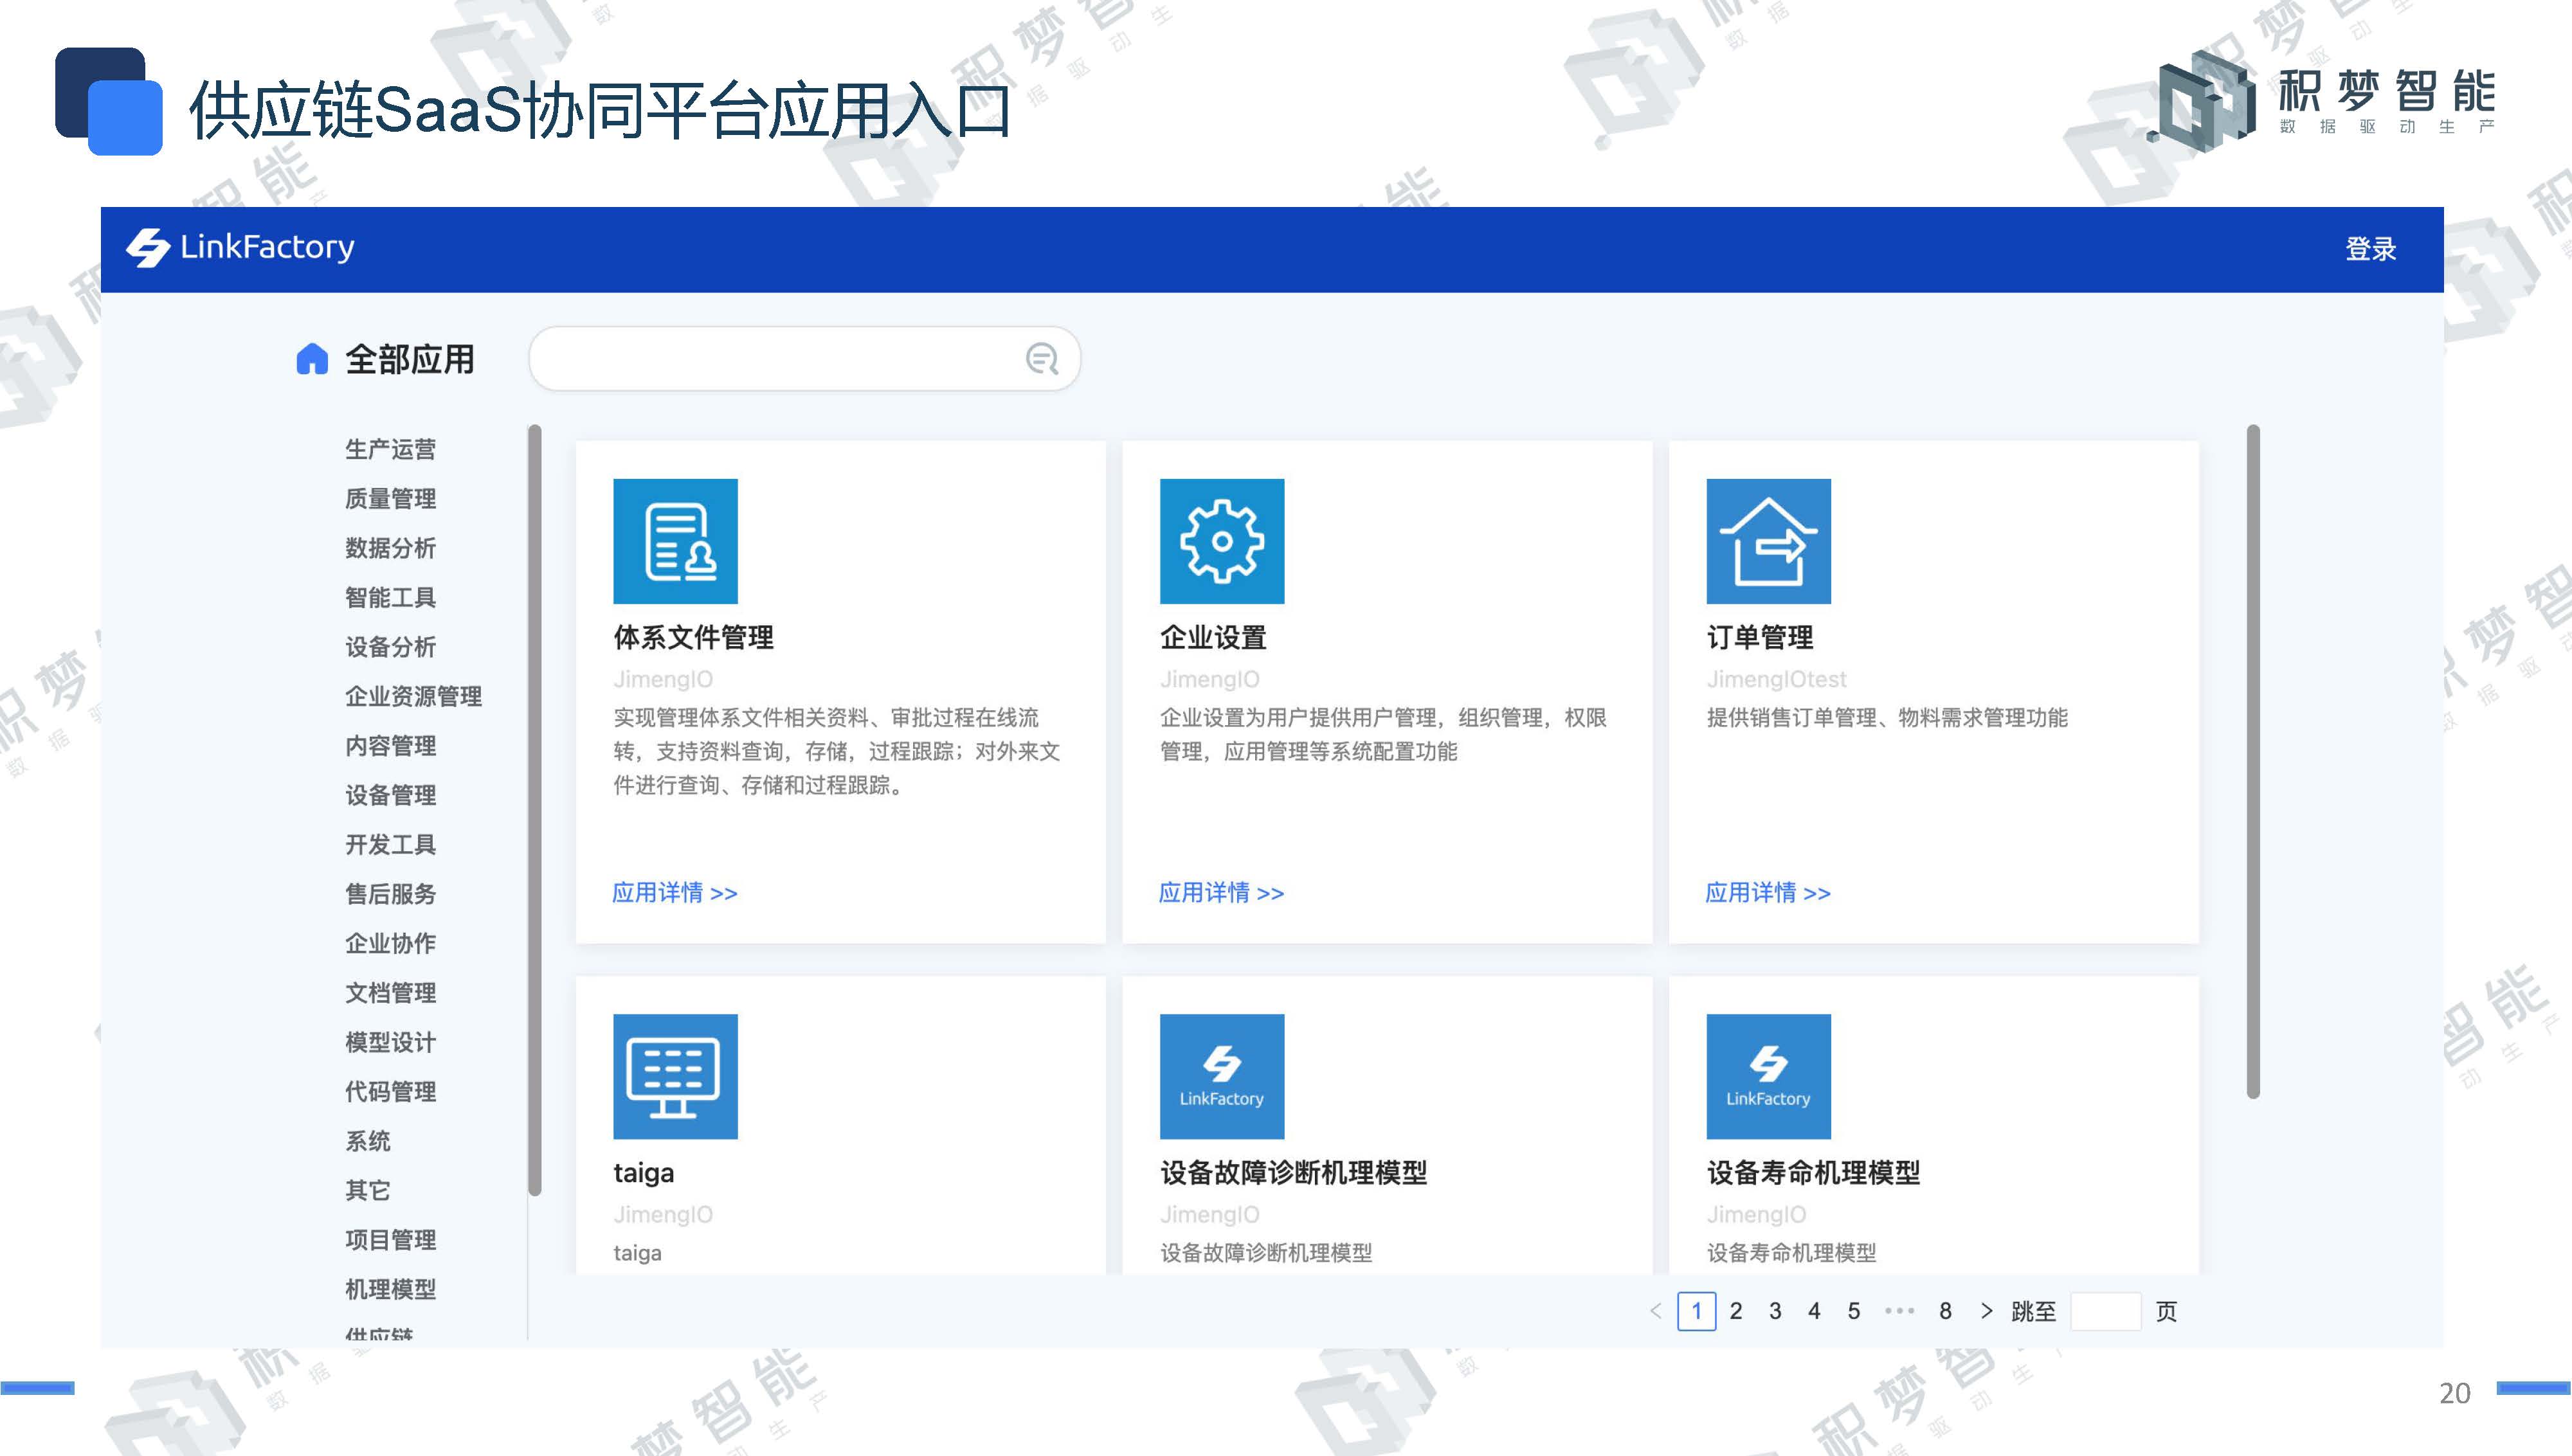Open the 设备故障诊断机理模型 LinkFactory icon
The image size is (2572, 1456).
(1221, 1076)
